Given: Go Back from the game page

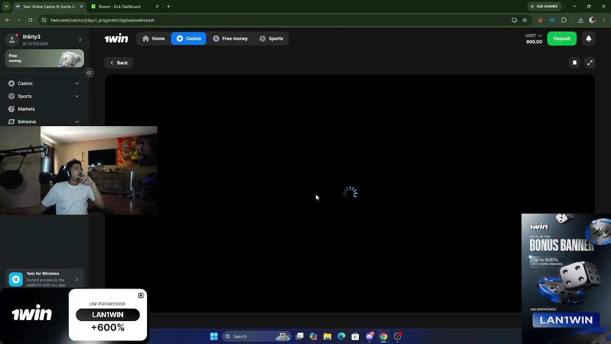Looking at the screenshot, I should 119,63.
